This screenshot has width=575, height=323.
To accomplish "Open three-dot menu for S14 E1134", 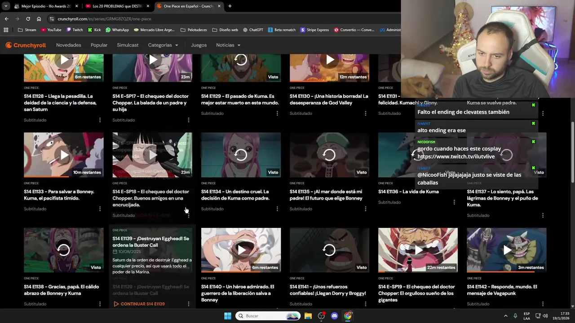I will [277, 209].
